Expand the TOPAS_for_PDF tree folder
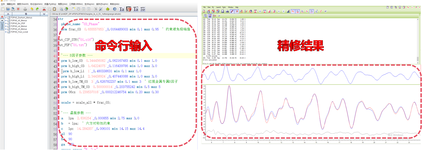 tap(6, 23)
